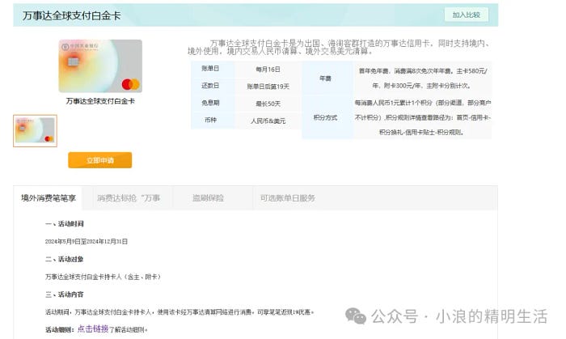Open the large 万事达 card image
This screenshot has width=566, height=339.
(x=100, y=66)
